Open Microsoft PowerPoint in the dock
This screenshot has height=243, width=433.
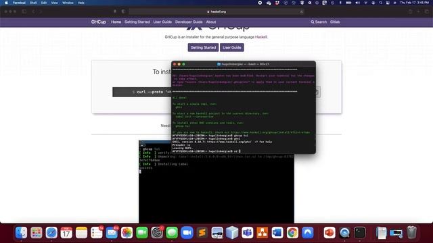coord(329,233)
